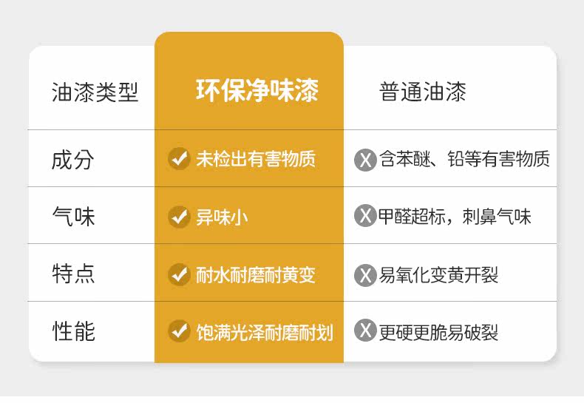Click the 气味 row label
The height and width of the screenshot is (403, 584).
pos(73,217)
